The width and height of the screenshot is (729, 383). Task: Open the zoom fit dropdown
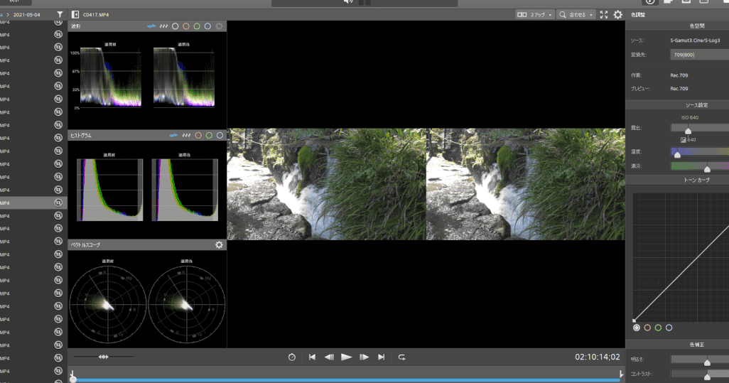point(576,14)
